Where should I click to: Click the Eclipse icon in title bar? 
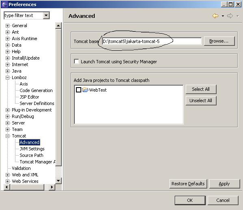coord(4,4)
